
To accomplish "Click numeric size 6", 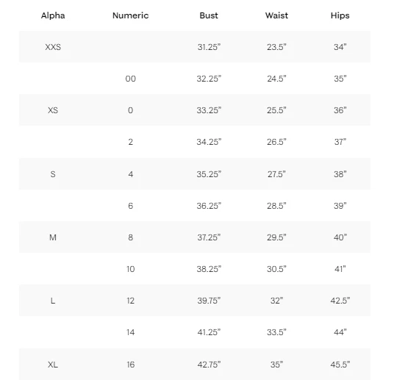I will coord(130,206).
